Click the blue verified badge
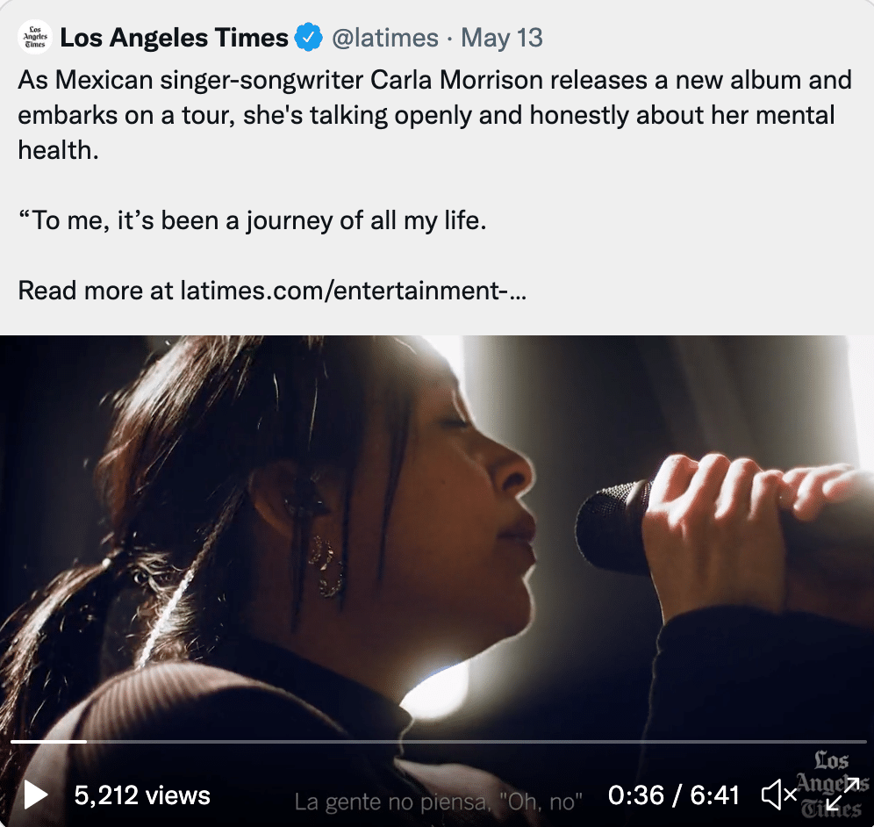 307,38
